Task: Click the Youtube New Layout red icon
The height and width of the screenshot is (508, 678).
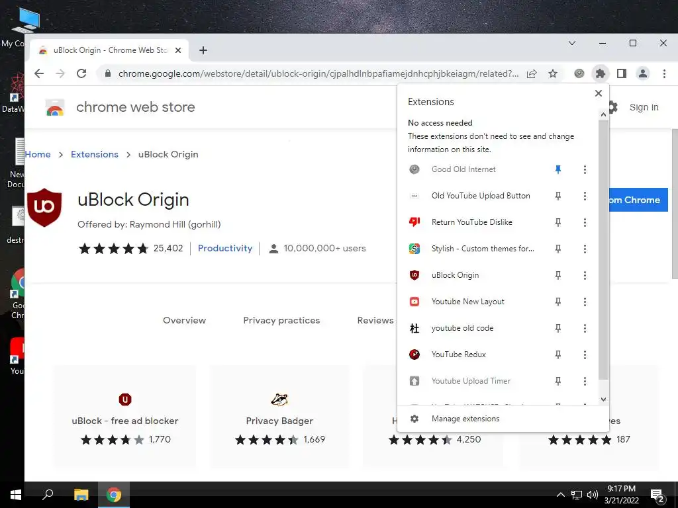Action: [414, 302]
